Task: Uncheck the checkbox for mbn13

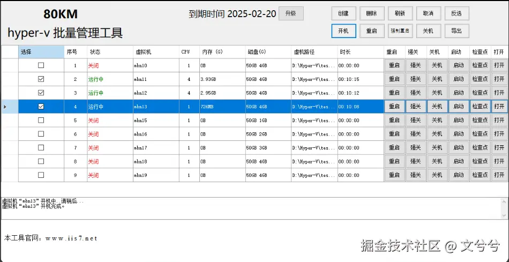Action: point(41,107)
